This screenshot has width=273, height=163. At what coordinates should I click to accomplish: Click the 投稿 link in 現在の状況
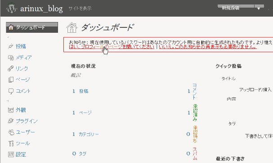(x=84, y=91)
